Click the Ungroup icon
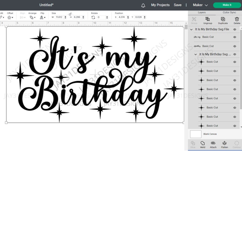The width and height of the screenshot is (242, 242). (208, 19)
